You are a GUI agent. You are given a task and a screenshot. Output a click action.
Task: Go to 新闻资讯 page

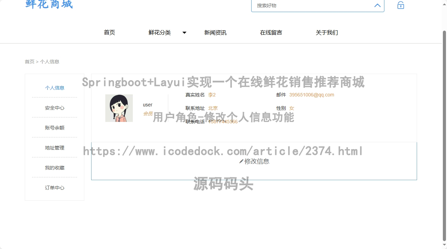(x=215, y=32)
